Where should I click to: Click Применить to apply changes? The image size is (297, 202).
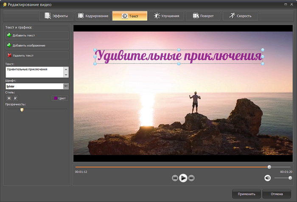pyautogui.click(x=247, y=194)
